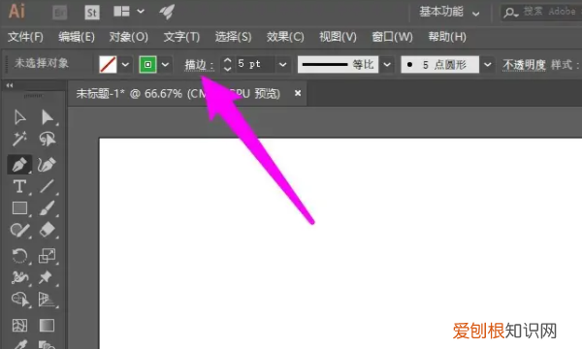The height and width of the screenshot is (349, 582).
Task: Select the Type tool
Action: point(19,186)
